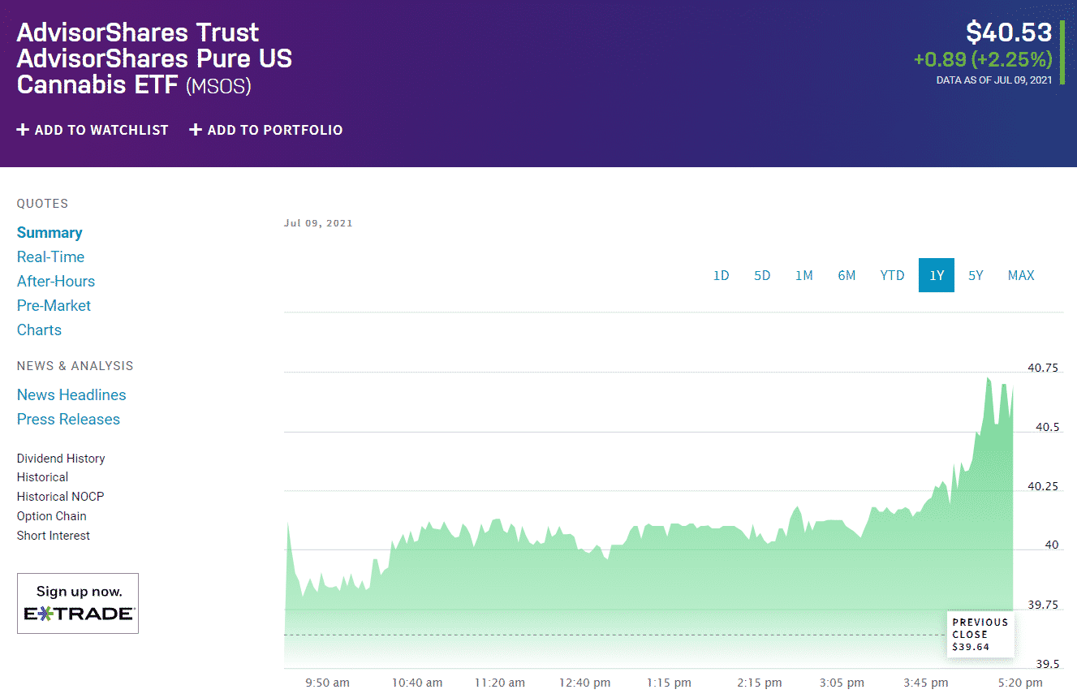The height and width of the screenshot is (698, 1077).
Task: Switch chart range to 5D
Action: click(x=762, y=275)
